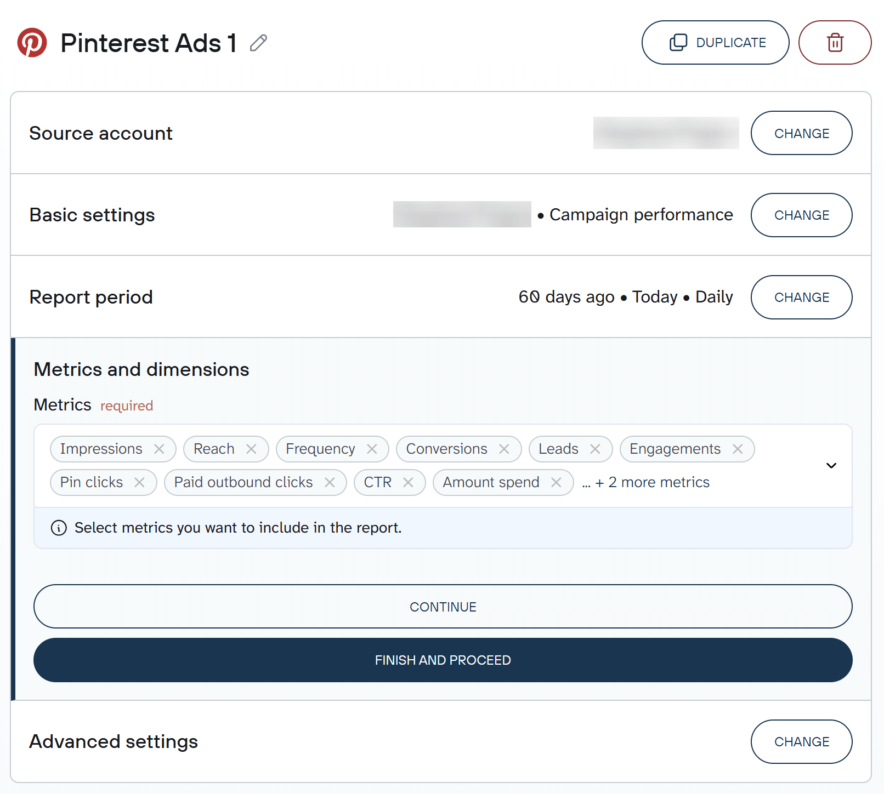
Task: Remove the Engagements metric chip
Action: (738, 449)
